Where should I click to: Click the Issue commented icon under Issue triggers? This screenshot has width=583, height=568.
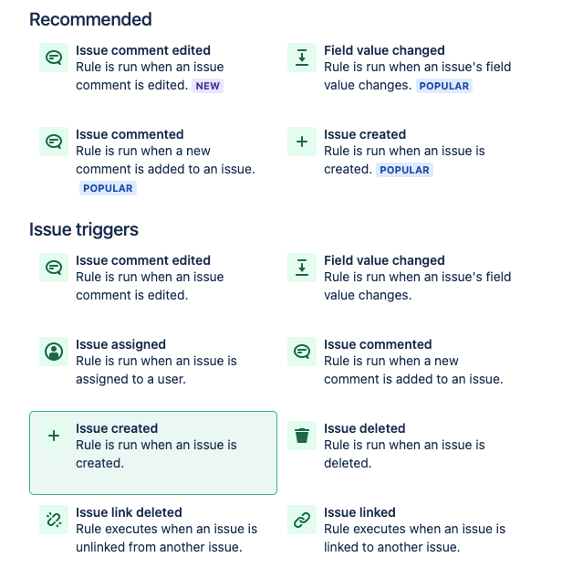tap(302, 352)
